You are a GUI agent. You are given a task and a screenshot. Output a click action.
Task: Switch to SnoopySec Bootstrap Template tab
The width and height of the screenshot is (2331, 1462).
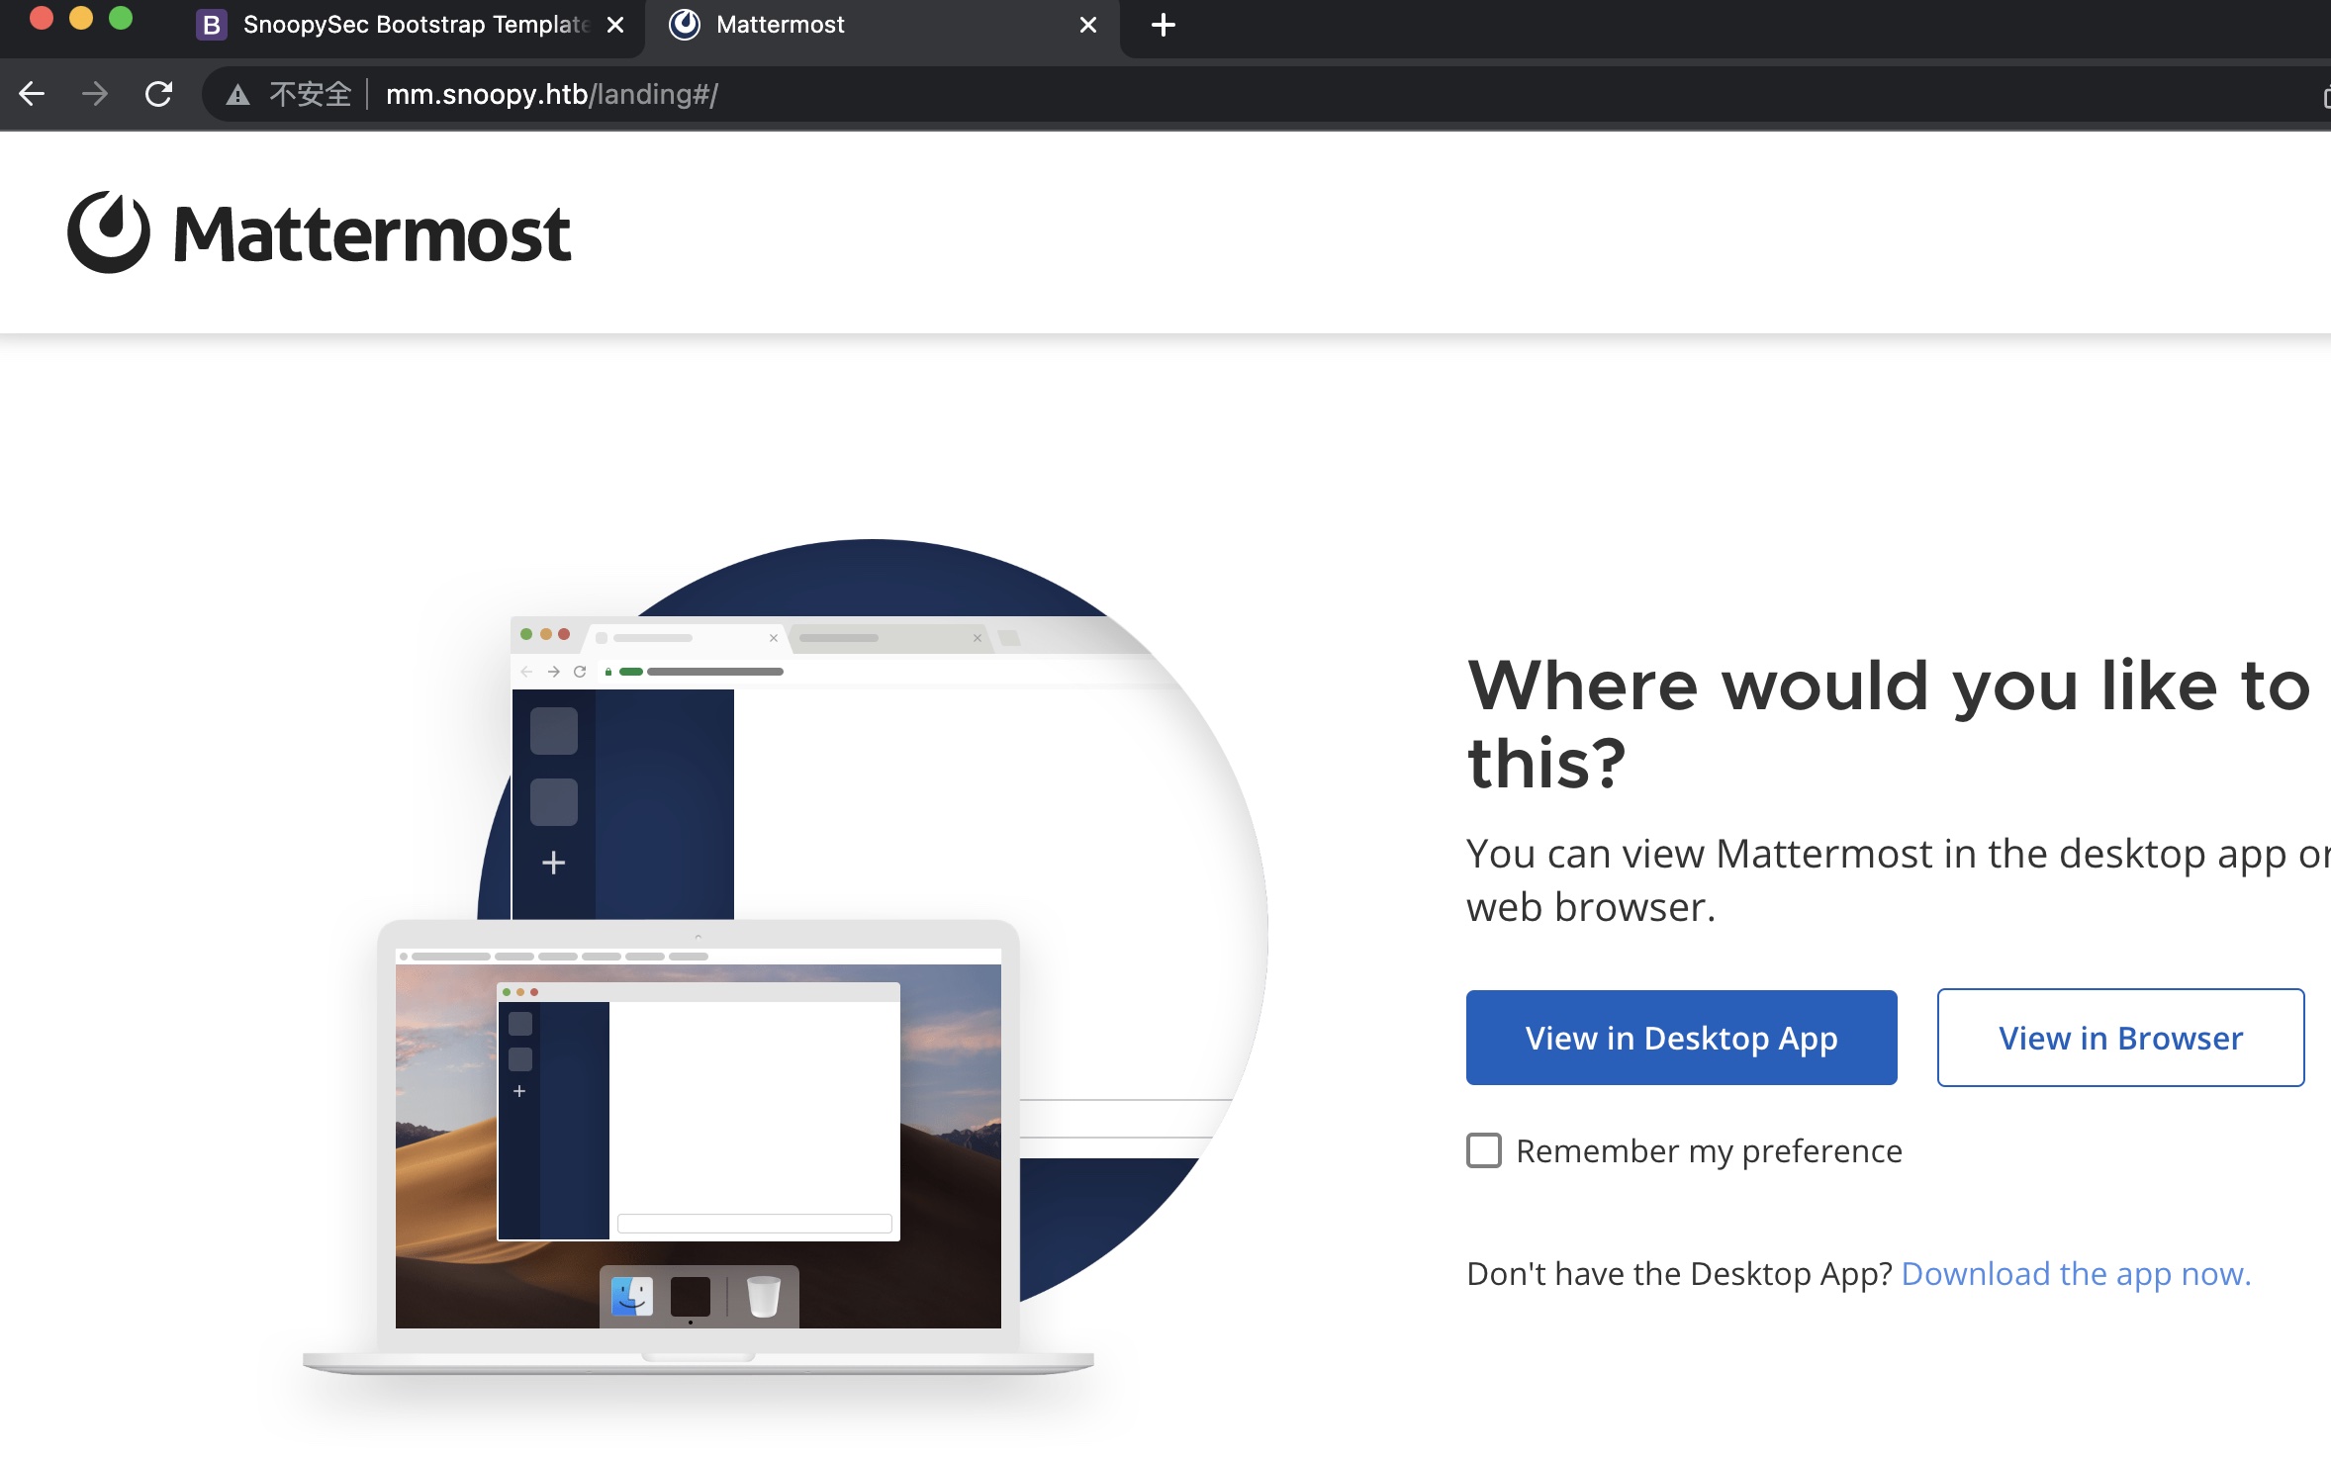click(416, 25)
